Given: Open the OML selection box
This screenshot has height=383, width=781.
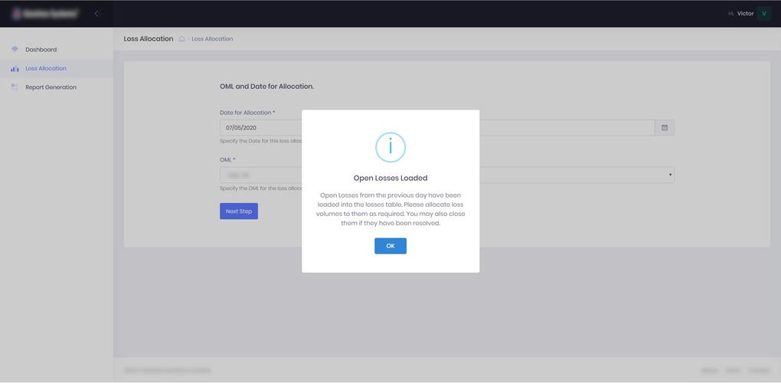Looking at the screenshot, I should [260, 175].
